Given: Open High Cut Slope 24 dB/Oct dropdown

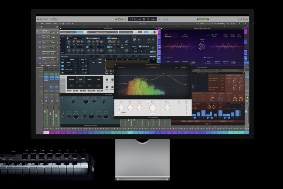Looking at the screenshot, I should pyautogui.click(x=209, y=63).
